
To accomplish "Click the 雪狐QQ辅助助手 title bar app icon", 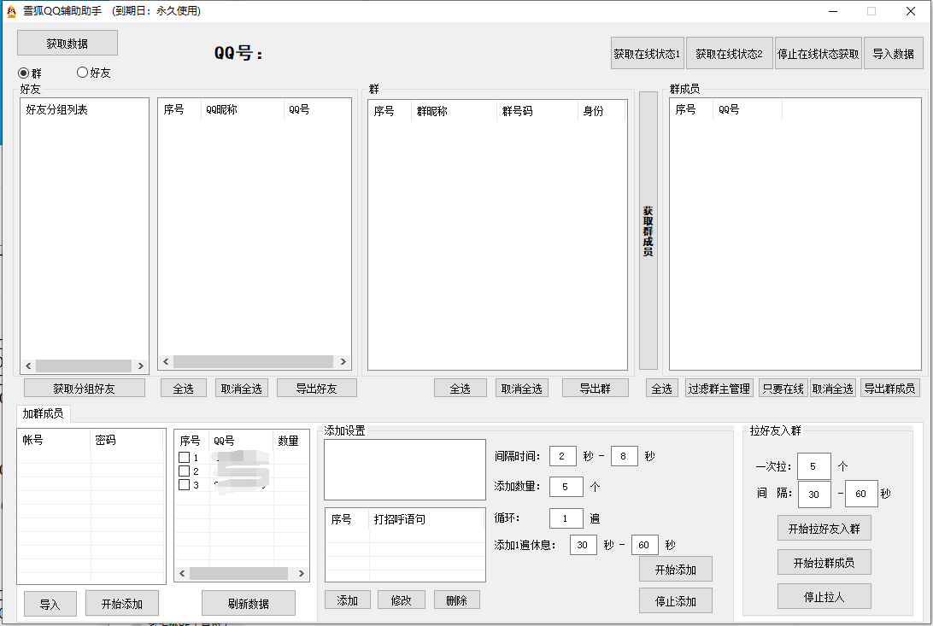I will [11, 11].
